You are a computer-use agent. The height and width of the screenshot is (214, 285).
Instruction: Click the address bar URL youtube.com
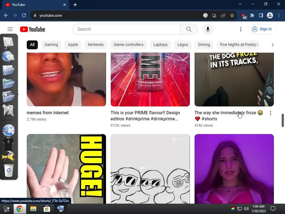click(x=51, y=16)
